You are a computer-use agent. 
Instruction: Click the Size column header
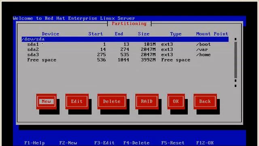pyautogui.click(x=144, y=34)
